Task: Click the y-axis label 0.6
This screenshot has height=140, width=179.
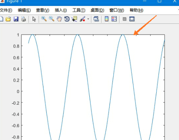Action: (x=16, y=58)
